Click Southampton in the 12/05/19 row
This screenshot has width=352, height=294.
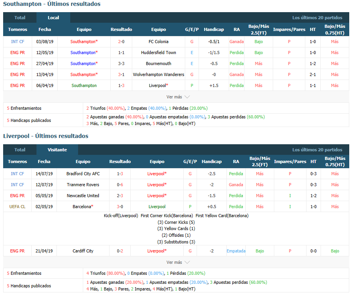tap(84, 53)
